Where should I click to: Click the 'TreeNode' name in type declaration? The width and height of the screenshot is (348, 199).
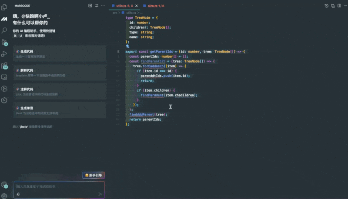(x=143, y=18)
